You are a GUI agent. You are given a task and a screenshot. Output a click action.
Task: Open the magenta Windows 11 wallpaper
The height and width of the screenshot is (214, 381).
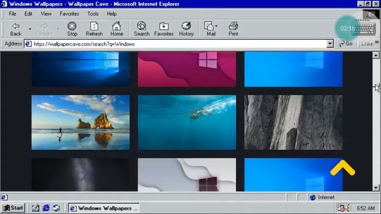[x=187, y=69]
